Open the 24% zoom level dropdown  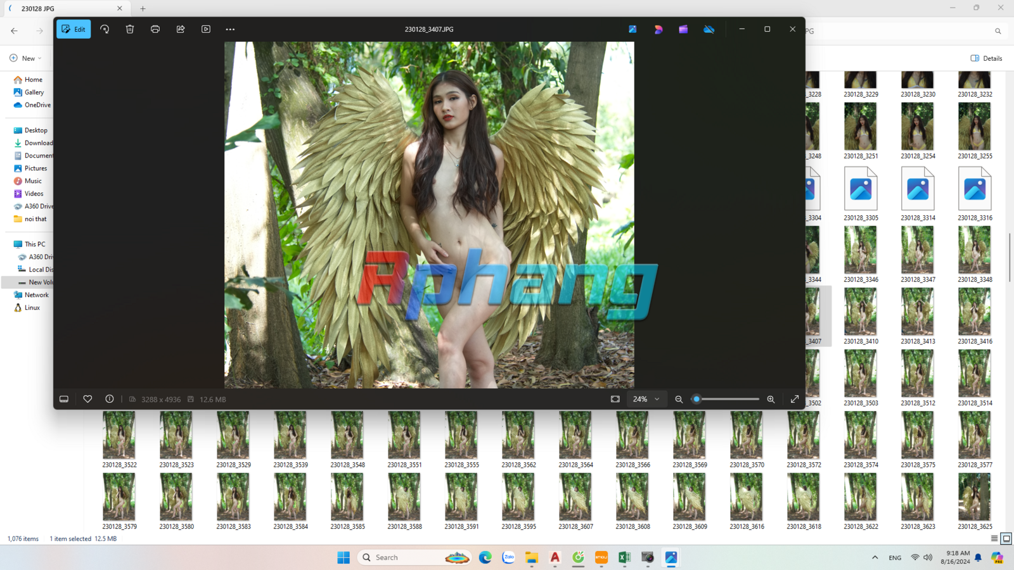pos(646,399)
